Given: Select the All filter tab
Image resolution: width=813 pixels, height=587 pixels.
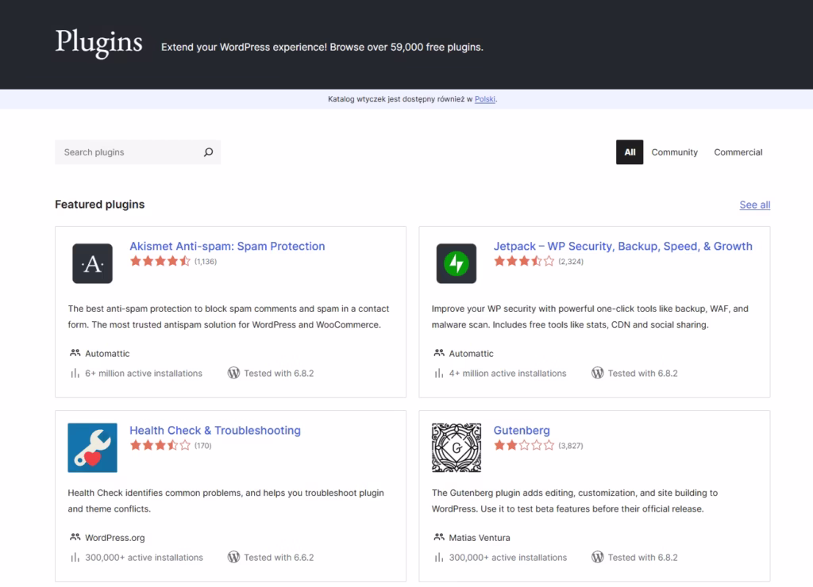Looking at the screenshot, I should point(630,152).
